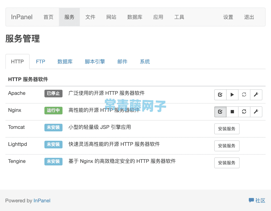Image resolution: width=271 pixels, height=211 pixels.
Task: Go to 文件 in the top navigation
Action: 90,17
